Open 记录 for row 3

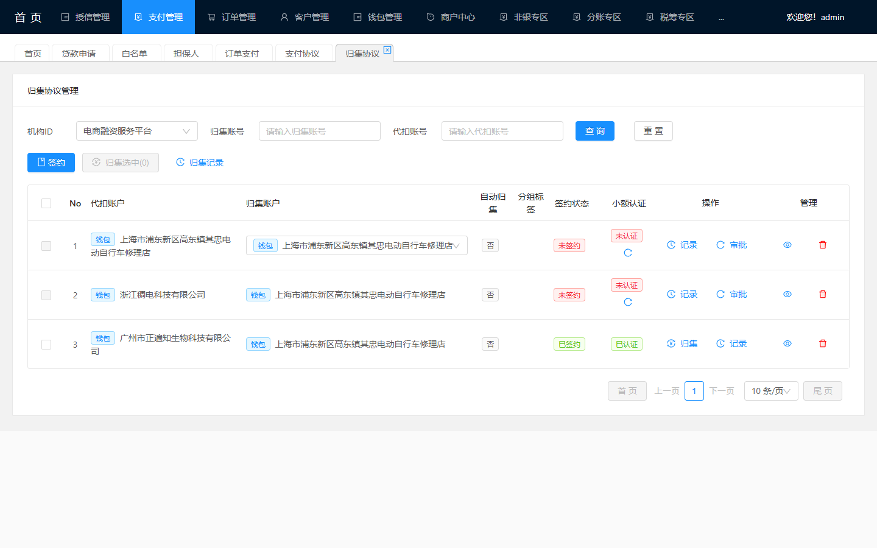point(731,343)
